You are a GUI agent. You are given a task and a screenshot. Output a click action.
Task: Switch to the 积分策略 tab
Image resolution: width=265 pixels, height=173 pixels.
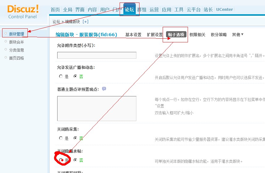point(219,35)
